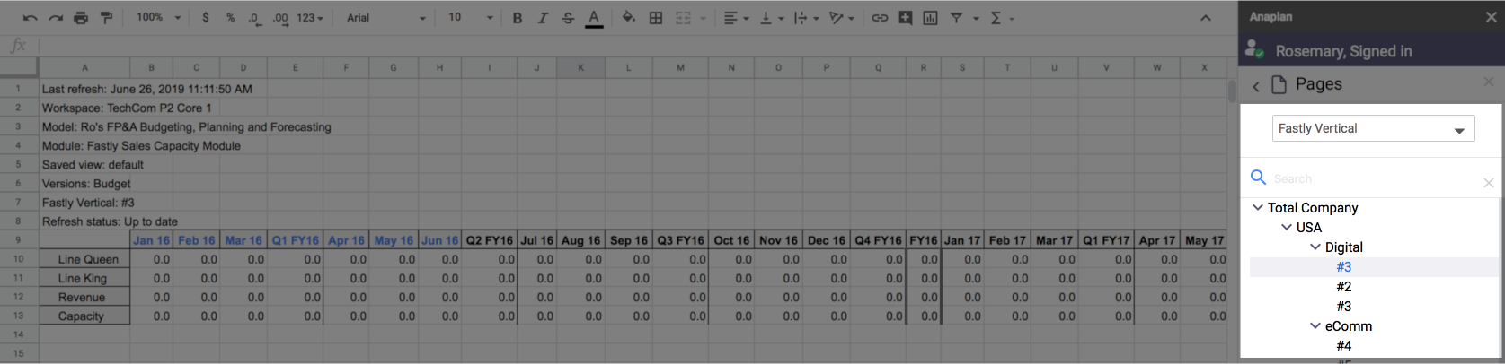This screenshot has width=1505, height=364.
Task: Collapse the Digital tree node
Action: coord(1315,247)
